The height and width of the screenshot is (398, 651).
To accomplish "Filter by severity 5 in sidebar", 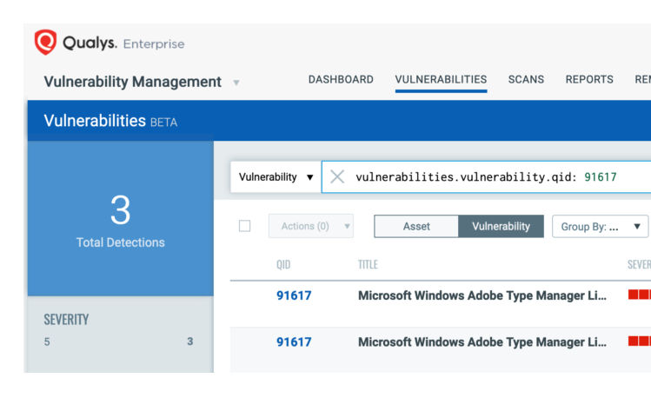I will pos(118,342).
